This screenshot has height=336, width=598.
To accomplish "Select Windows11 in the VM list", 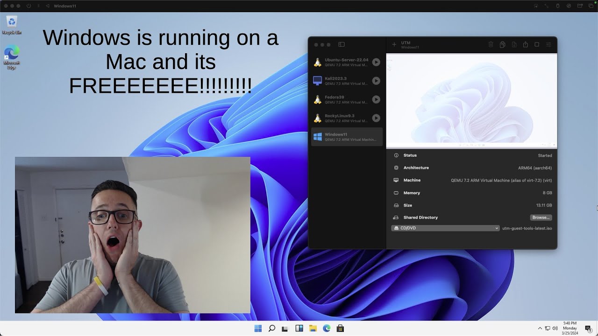I will pos(347,137).
